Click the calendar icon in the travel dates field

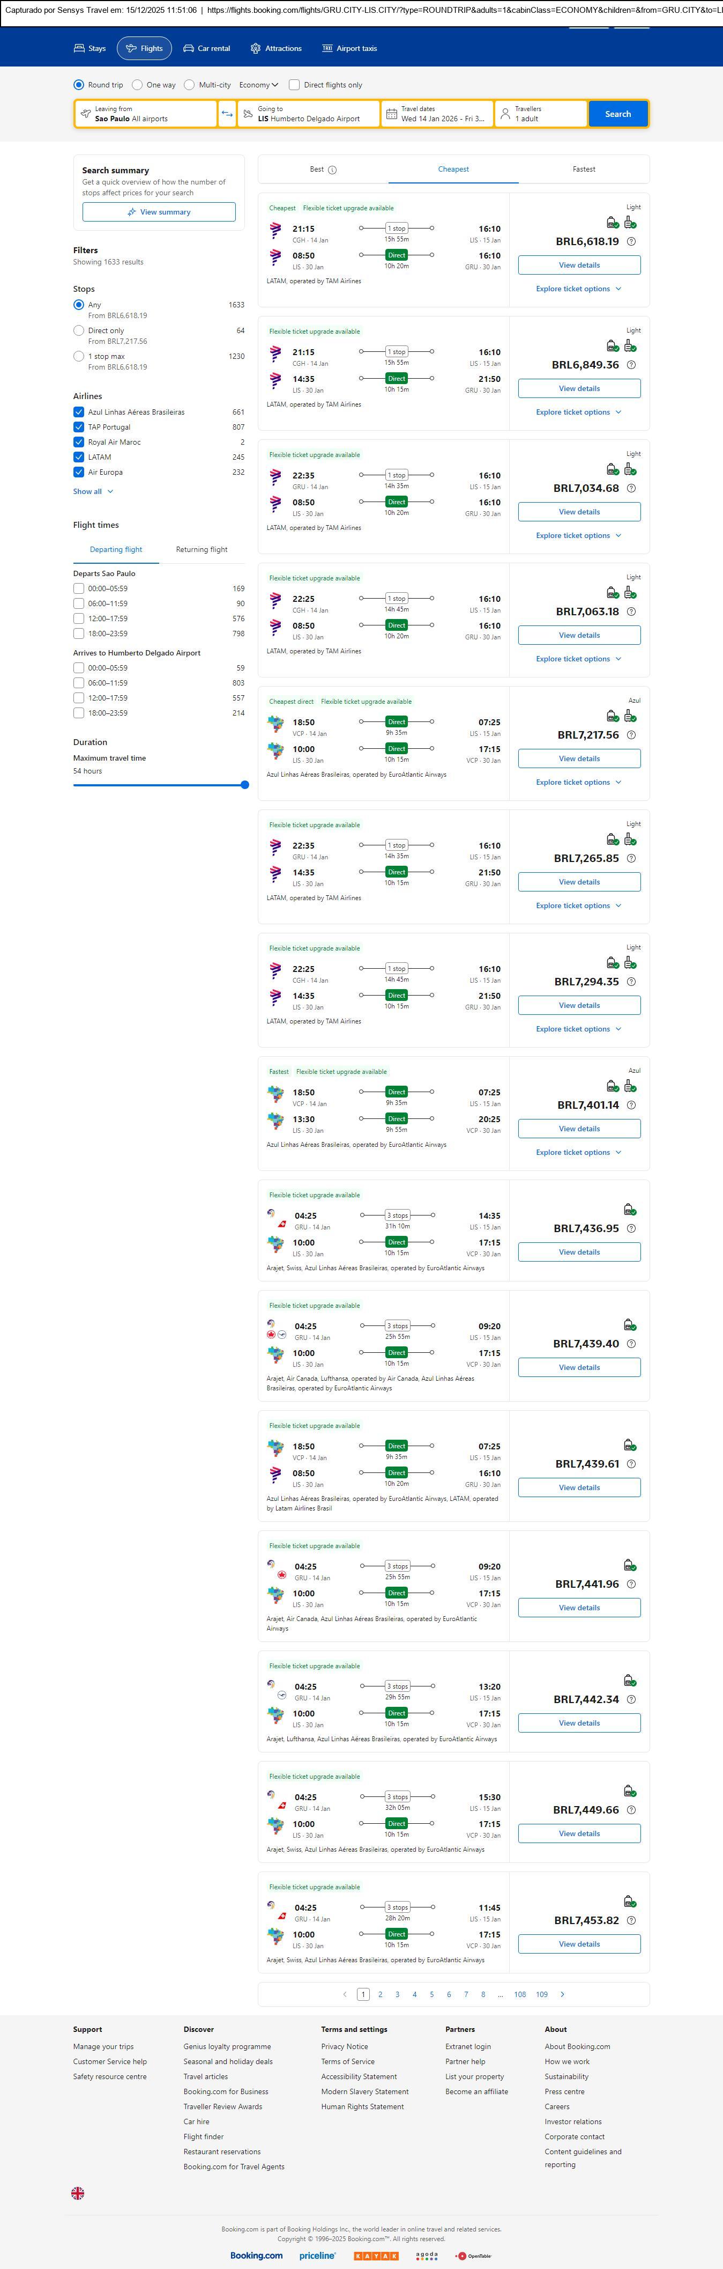(391, 114)
